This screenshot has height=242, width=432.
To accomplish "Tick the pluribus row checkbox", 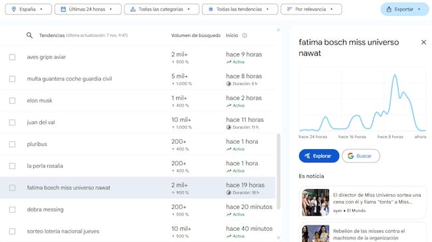I will (12, 144).
